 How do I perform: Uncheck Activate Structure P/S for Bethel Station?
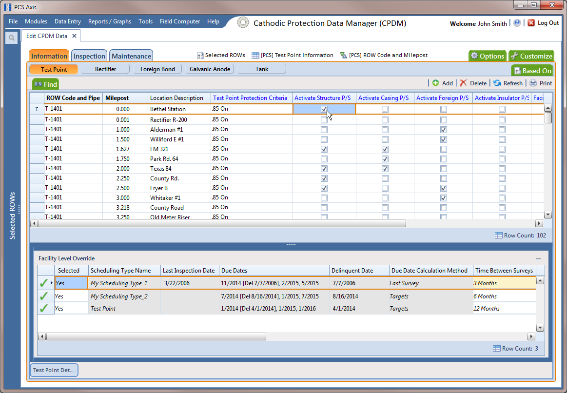324,109
